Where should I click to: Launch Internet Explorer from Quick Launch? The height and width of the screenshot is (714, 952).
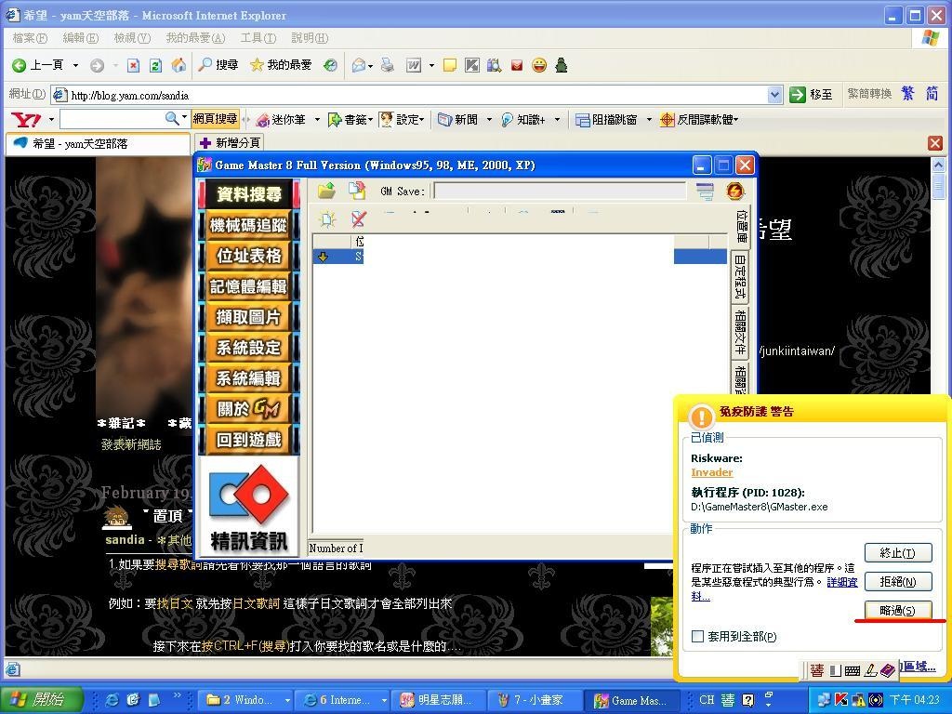pyautogui.click(x=112, y=700)
